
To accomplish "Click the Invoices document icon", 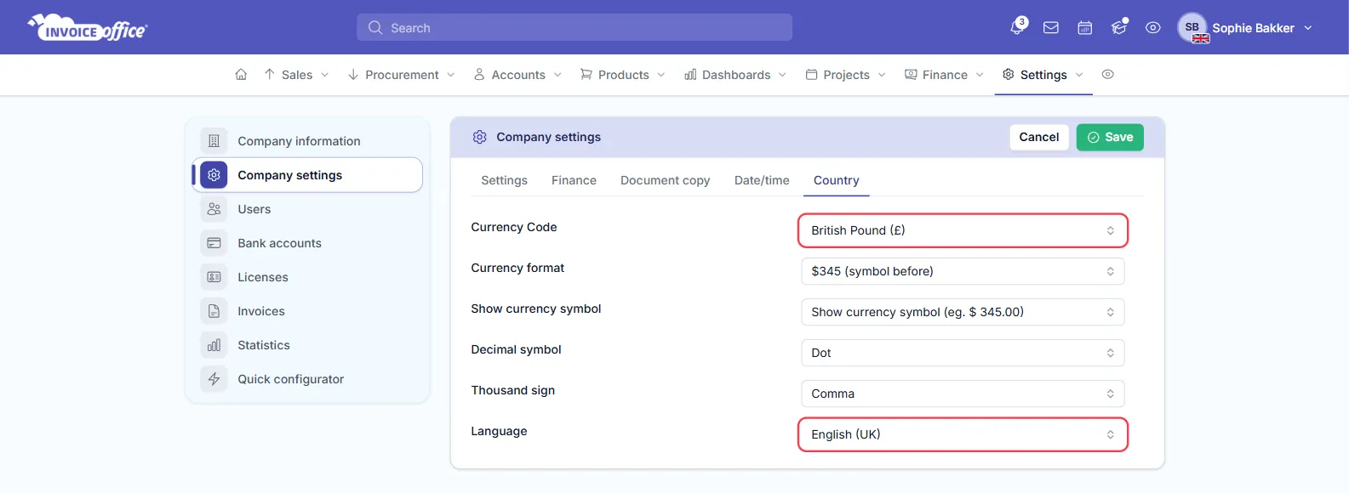I will (214, 311).
